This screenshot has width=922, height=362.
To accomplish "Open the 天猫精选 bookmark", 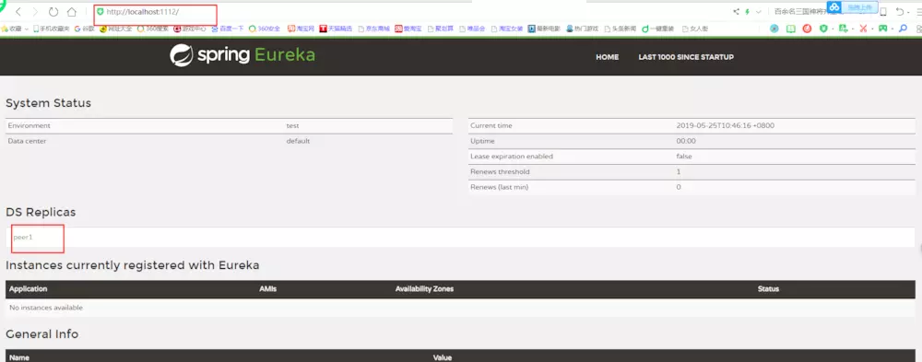I will tap(335, 29).
